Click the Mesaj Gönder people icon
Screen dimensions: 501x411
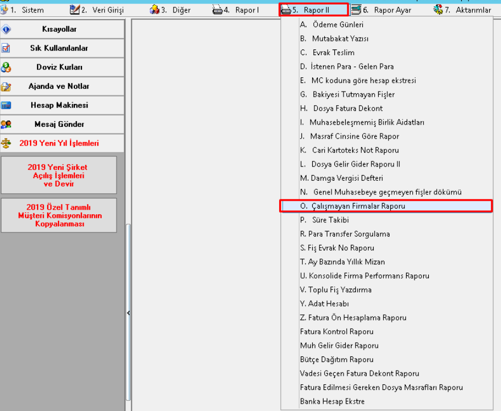coord(6,124)
